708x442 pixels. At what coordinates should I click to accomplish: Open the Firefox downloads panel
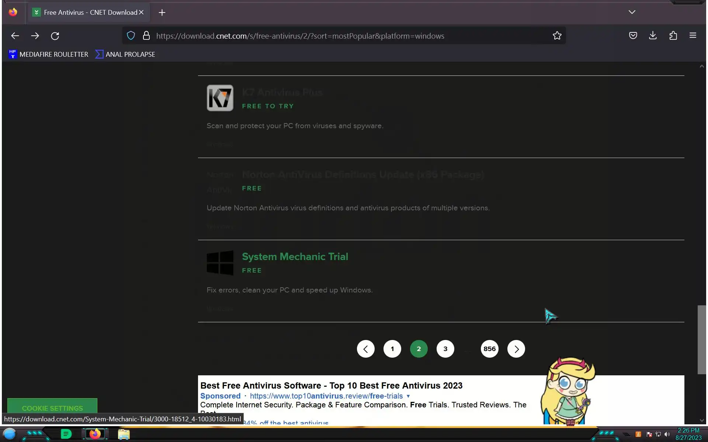tap(653, 36)
